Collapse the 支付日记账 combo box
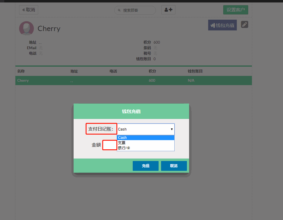Screen dimensions: 283x220 pos(146,129)
